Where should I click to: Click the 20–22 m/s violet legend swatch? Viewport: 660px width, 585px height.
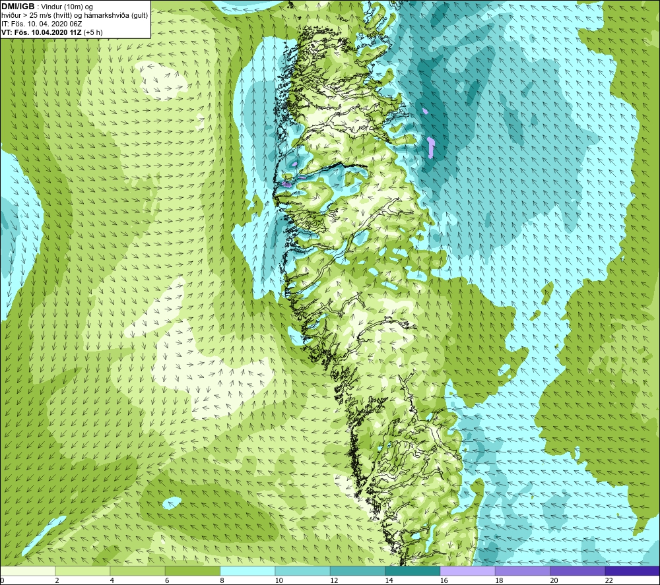point(577,570)
